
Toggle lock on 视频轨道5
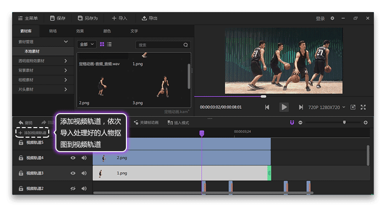(x=21, y=142)
